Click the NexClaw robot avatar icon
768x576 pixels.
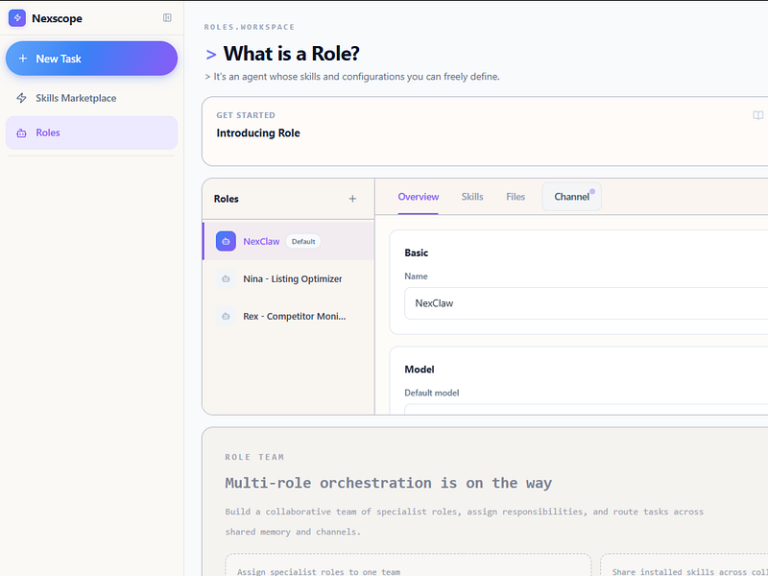[226, 241]
